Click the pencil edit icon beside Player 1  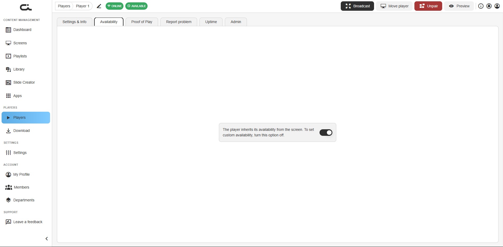(x=99, y=6)
